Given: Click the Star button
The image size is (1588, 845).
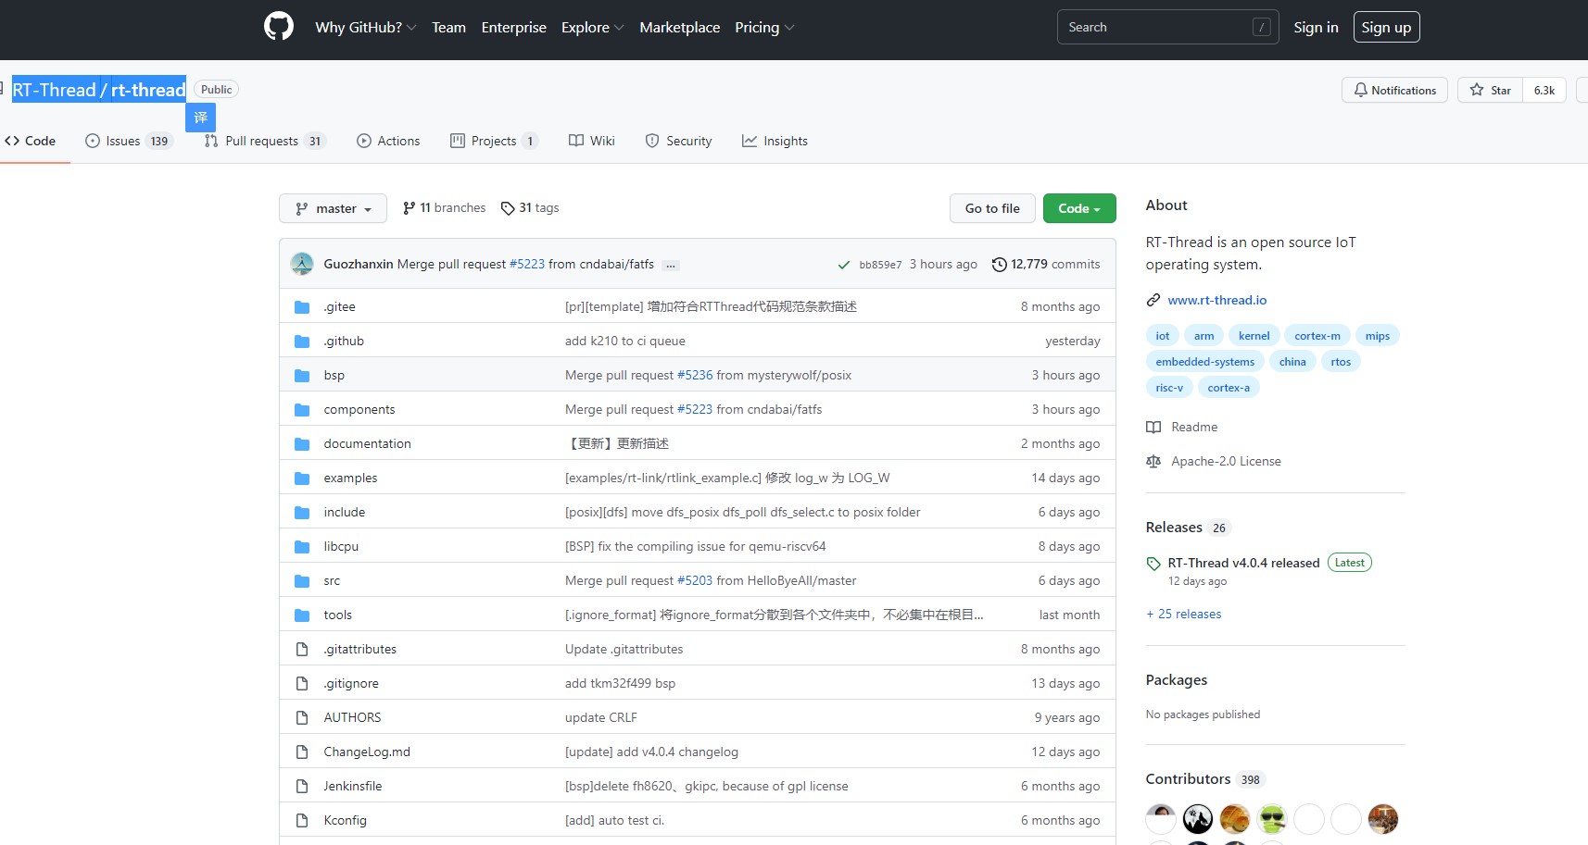Looking at the screenshot, I should [x=1490, y=90].
